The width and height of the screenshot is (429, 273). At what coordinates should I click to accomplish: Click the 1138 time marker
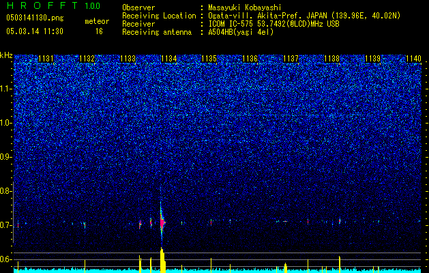point(331,59)
